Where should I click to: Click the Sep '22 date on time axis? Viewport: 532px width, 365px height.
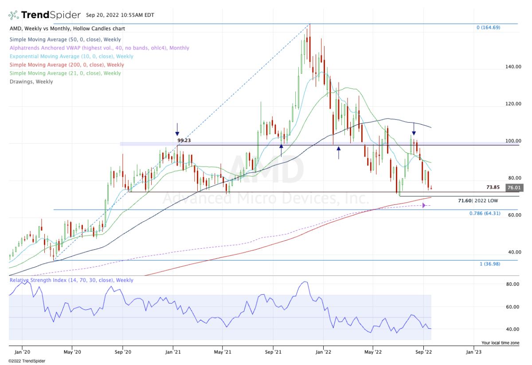[423, 353]
